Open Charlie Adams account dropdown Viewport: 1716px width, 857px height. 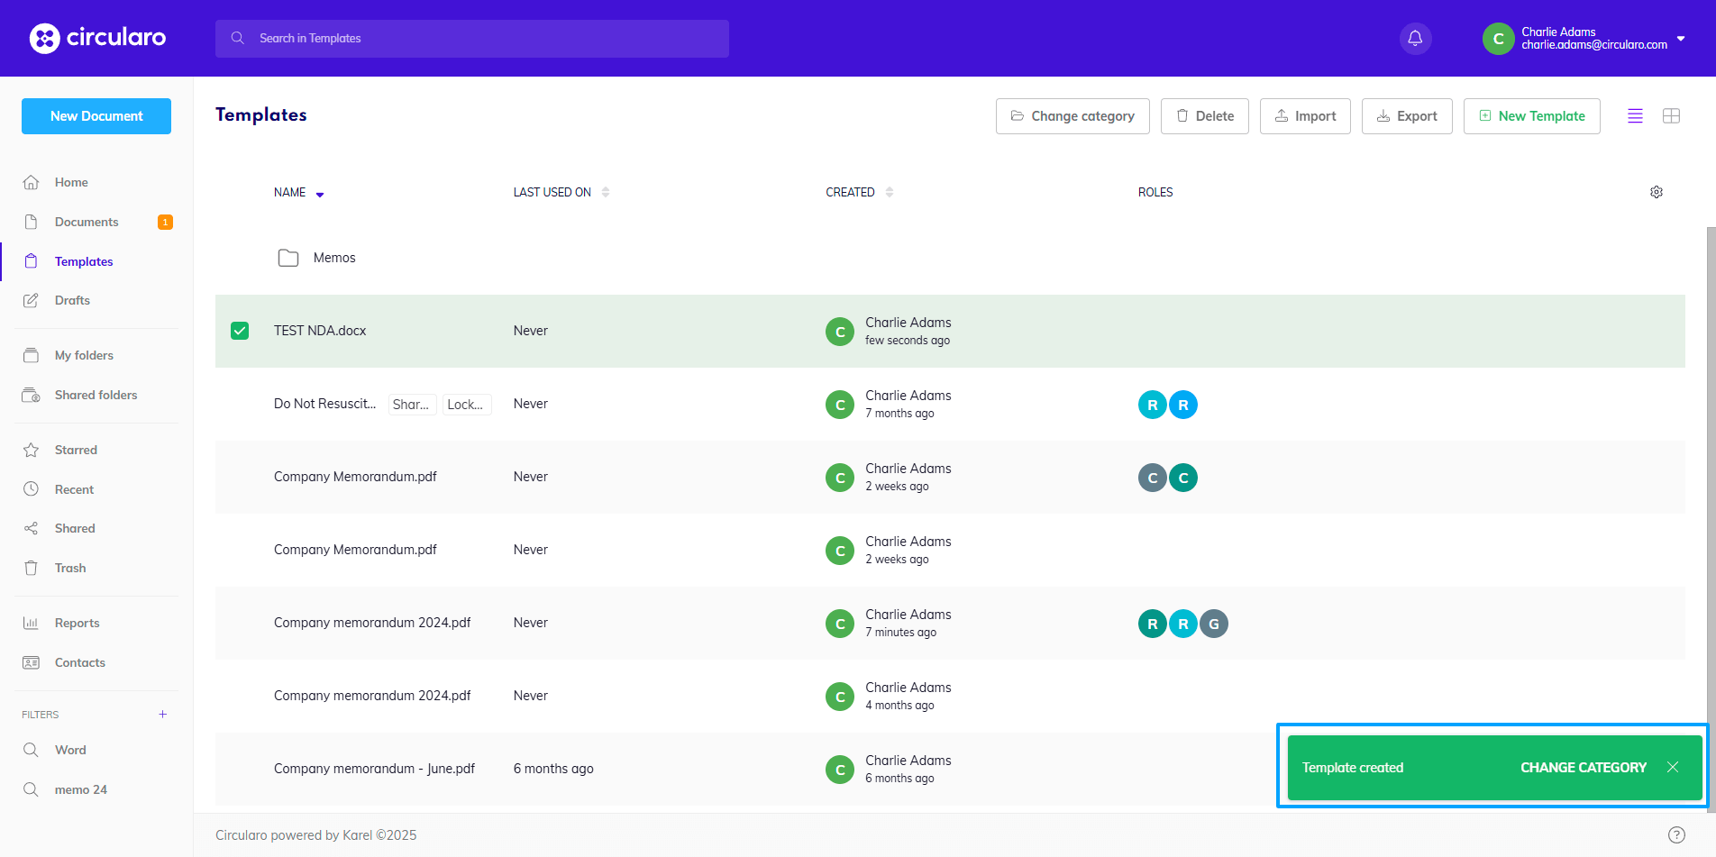pyautogui.click(x=1680, y=39)
